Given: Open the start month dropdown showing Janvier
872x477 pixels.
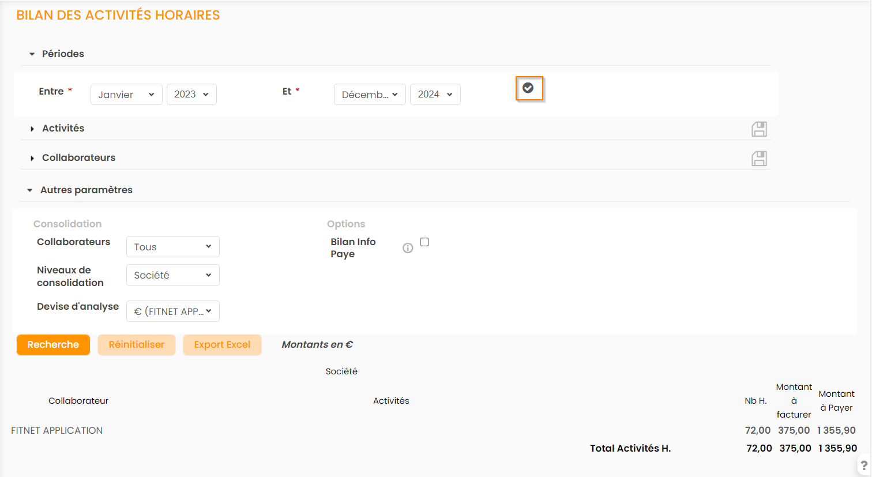Looking at the screenshot, I should click(126, 95).
